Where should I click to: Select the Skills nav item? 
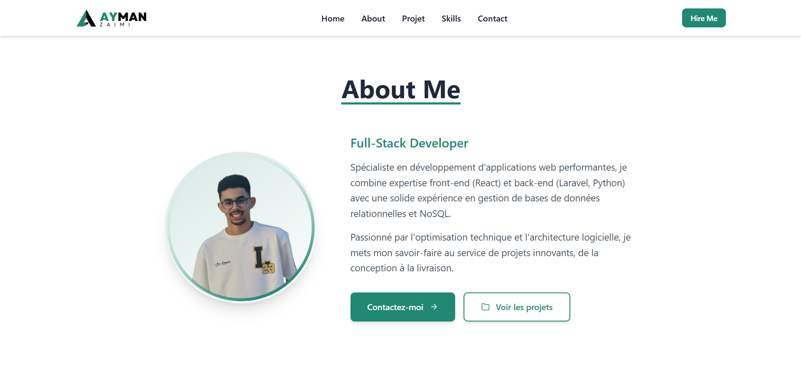pyautogui.click(x=451, y=19)
